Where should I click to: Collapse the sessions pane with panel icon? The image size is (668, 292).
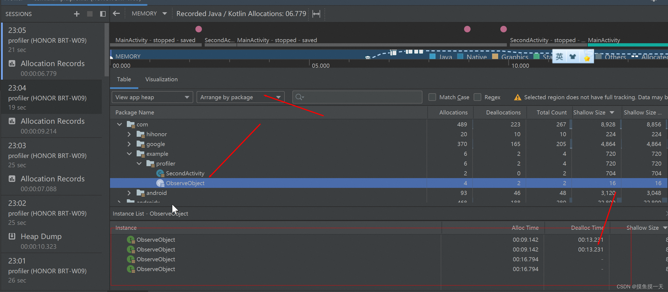click(x=103, y=14)
